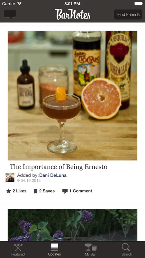Tap the star Likes icon
Screen dimensions: 145x258
pyautogui.click(x=9, y=191)
